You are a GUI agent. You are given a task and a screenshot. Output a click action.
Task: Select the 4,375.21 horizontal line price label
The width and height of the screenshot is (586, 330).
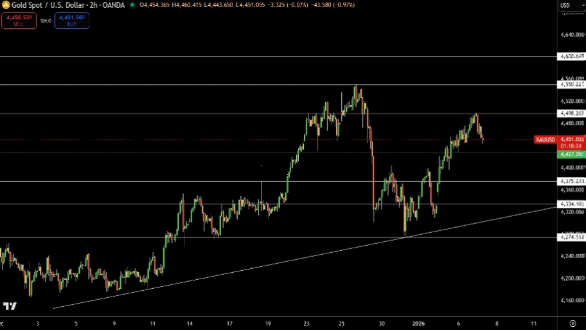571,181
